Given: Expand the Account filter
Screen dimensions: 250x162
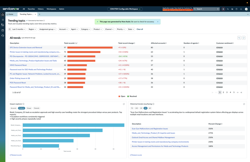Looking at the screenshot, I should tap(63, 29).
